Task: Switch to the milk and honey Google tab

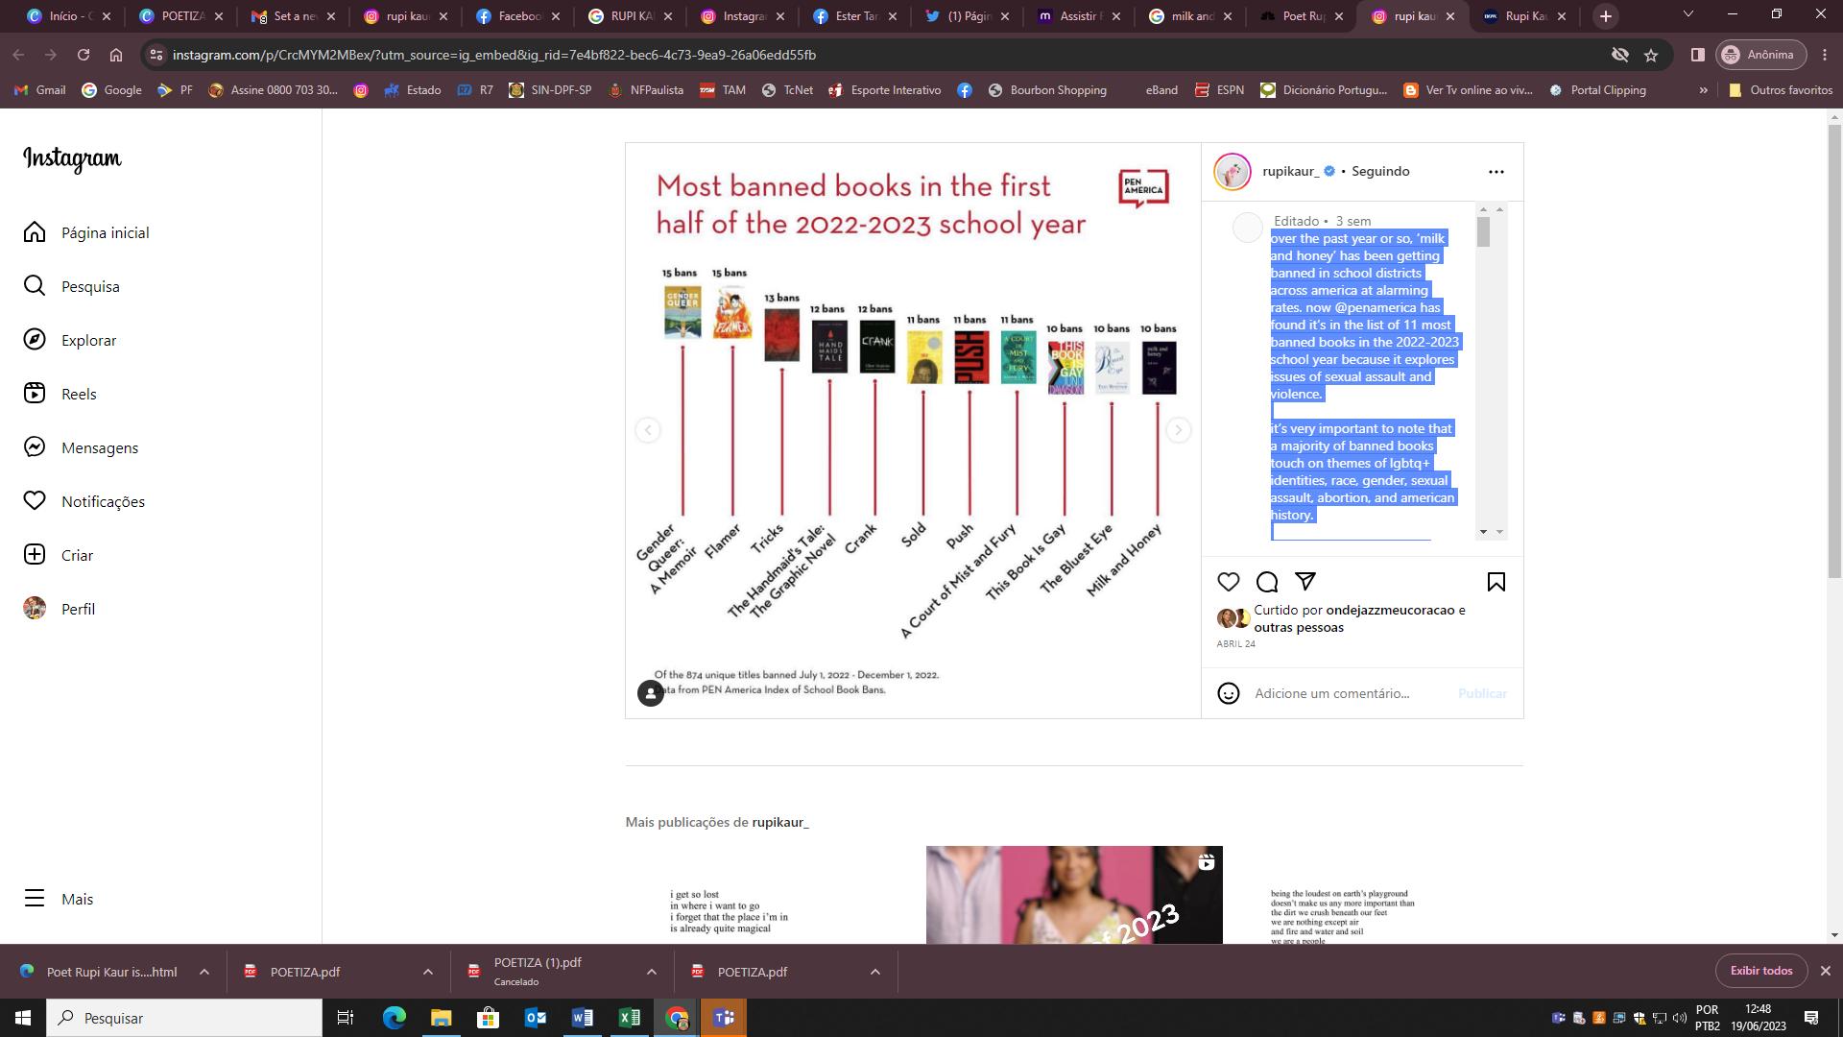Action: click(x=1190, y=16)
